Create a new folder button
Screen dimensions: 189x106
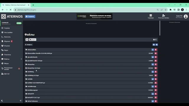tap(154, 45)
